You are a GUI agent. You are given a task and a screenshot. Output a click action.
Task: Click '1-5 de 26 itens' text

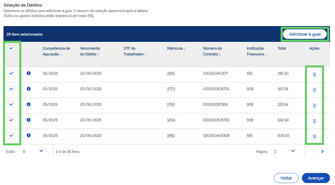pos(68,151)
